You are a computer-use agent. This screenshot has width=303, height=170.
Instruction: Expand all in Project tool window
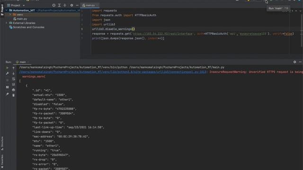(x=59, y=5)
